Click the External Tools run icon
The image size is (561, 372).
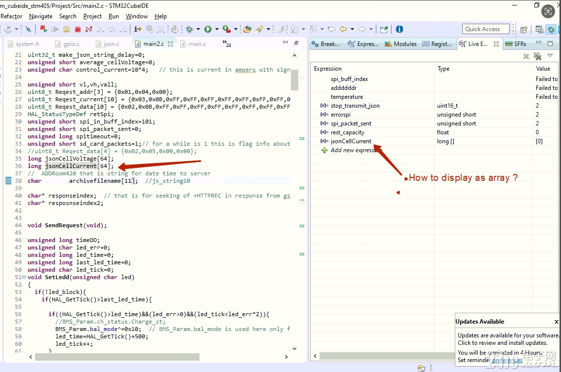pyautogui.click(x=226, y=29)
